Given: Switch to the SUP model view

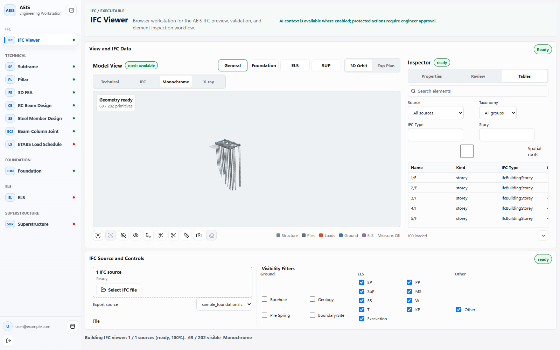Looking at the screenshot, I should (326, 65).
